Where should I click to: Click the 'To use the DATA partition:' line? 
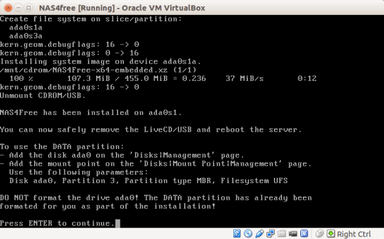62,147
